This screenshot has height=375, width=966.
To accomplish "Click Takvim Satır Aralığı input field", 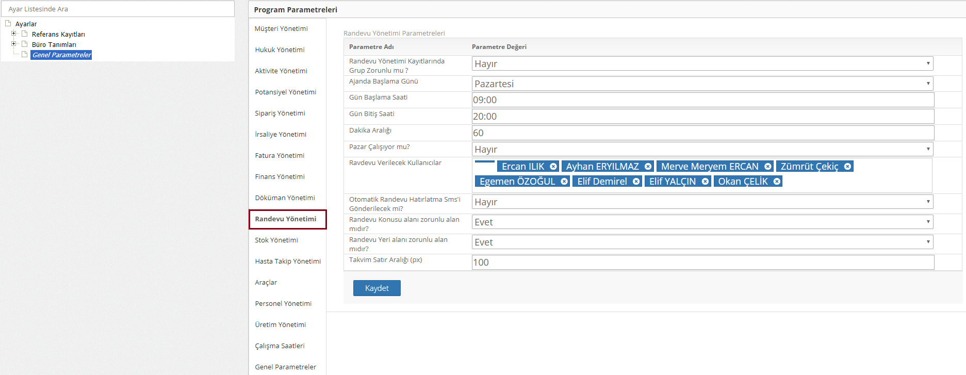I will [702, 263].
